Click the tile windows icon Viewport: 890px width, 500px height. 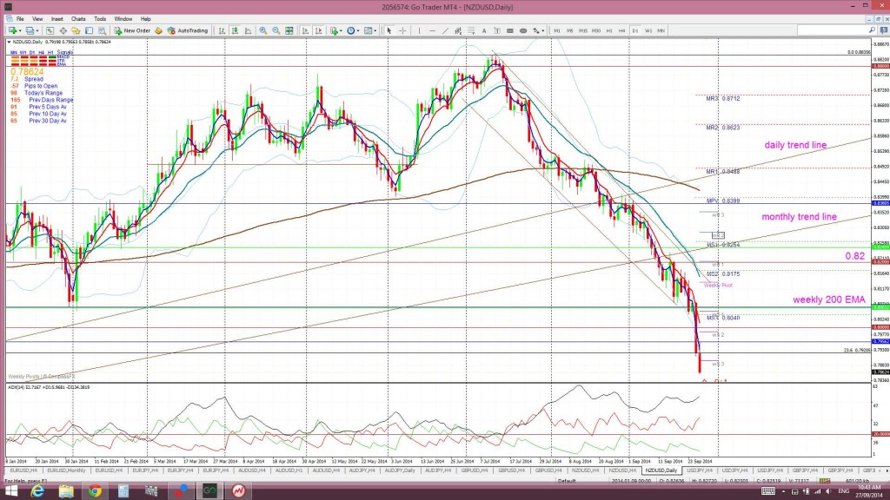289,30
